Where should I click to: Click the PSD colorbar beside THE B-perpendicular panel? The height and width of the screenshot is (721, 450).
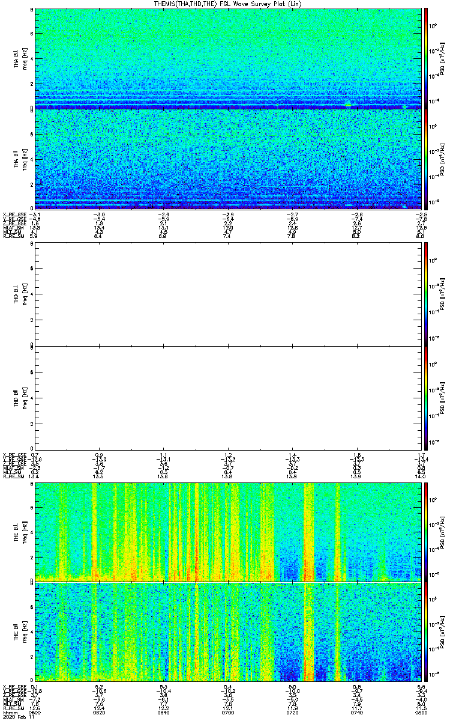(x=426, y=532)
